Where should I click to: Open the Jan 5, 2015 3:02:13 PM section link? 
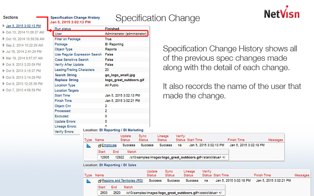pyautogui.click(x=23, y=26)
